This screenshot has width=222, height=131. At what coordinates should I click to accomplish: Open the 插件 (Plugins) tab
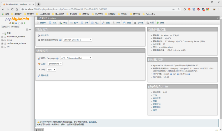160,23
